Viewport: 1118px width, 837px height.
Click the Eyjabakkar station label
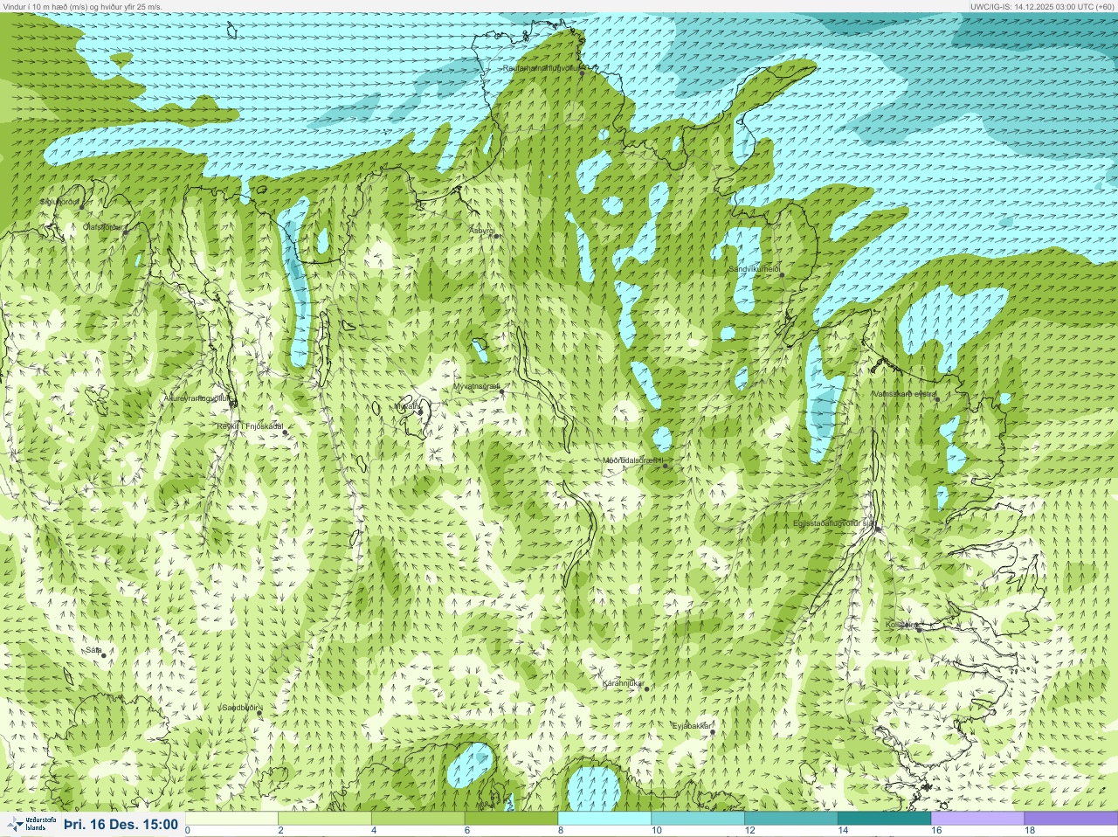693,726
